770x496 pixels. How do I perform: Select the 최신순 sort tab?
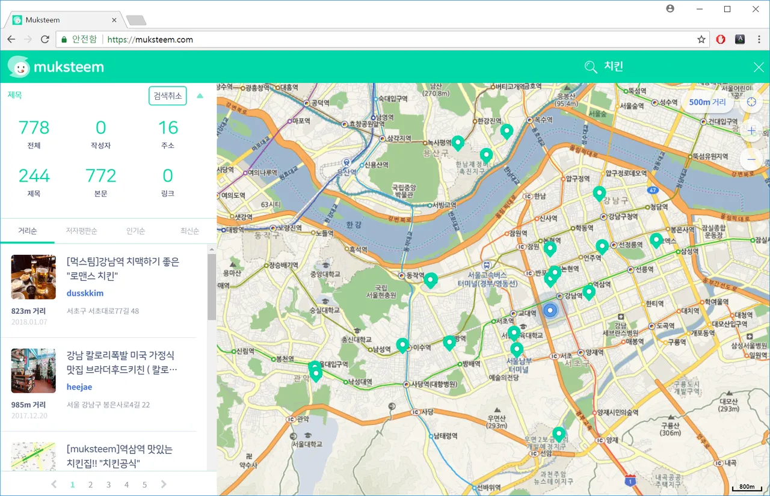pos(189,231)
